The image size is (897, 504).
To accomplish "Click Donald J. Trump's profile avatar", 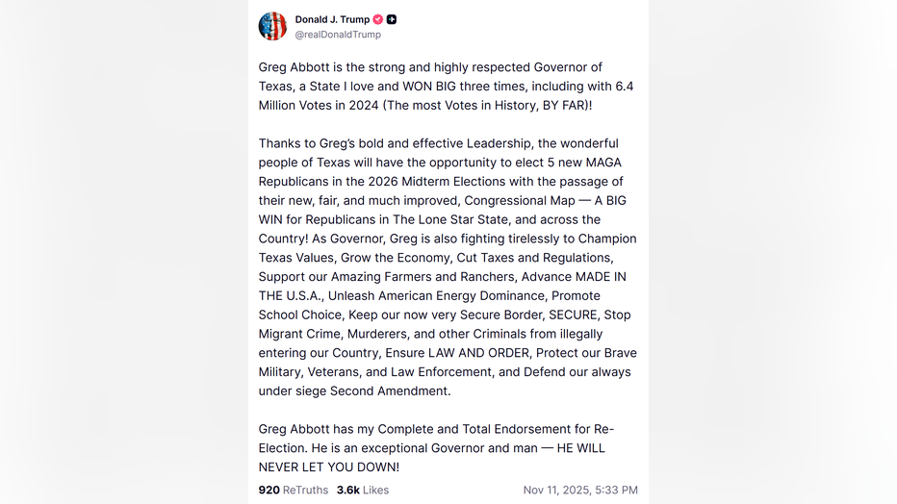I will (x=272, y=26).
